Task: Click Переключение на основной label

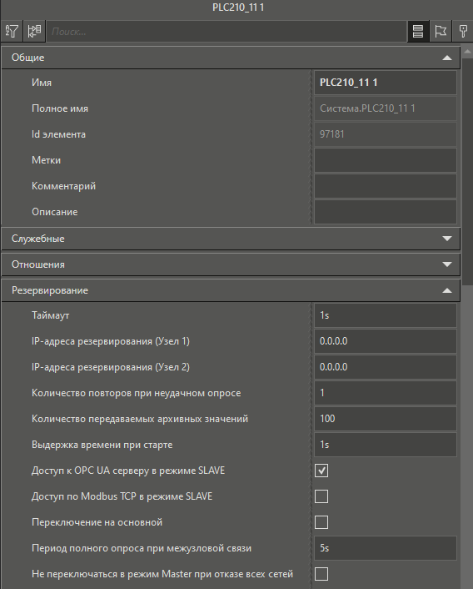Action: click(x=97, y=522)
